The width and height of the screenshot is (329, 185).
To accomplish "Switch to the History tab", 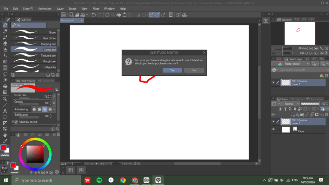I will click(x=297, y=99).
